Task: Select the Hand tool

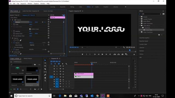Action: 45,78
